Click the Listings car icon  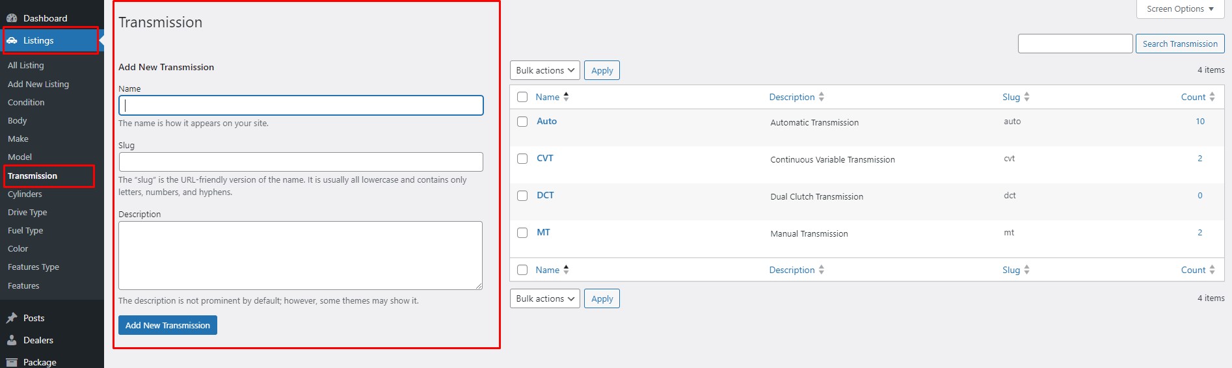tap(12, 40)
